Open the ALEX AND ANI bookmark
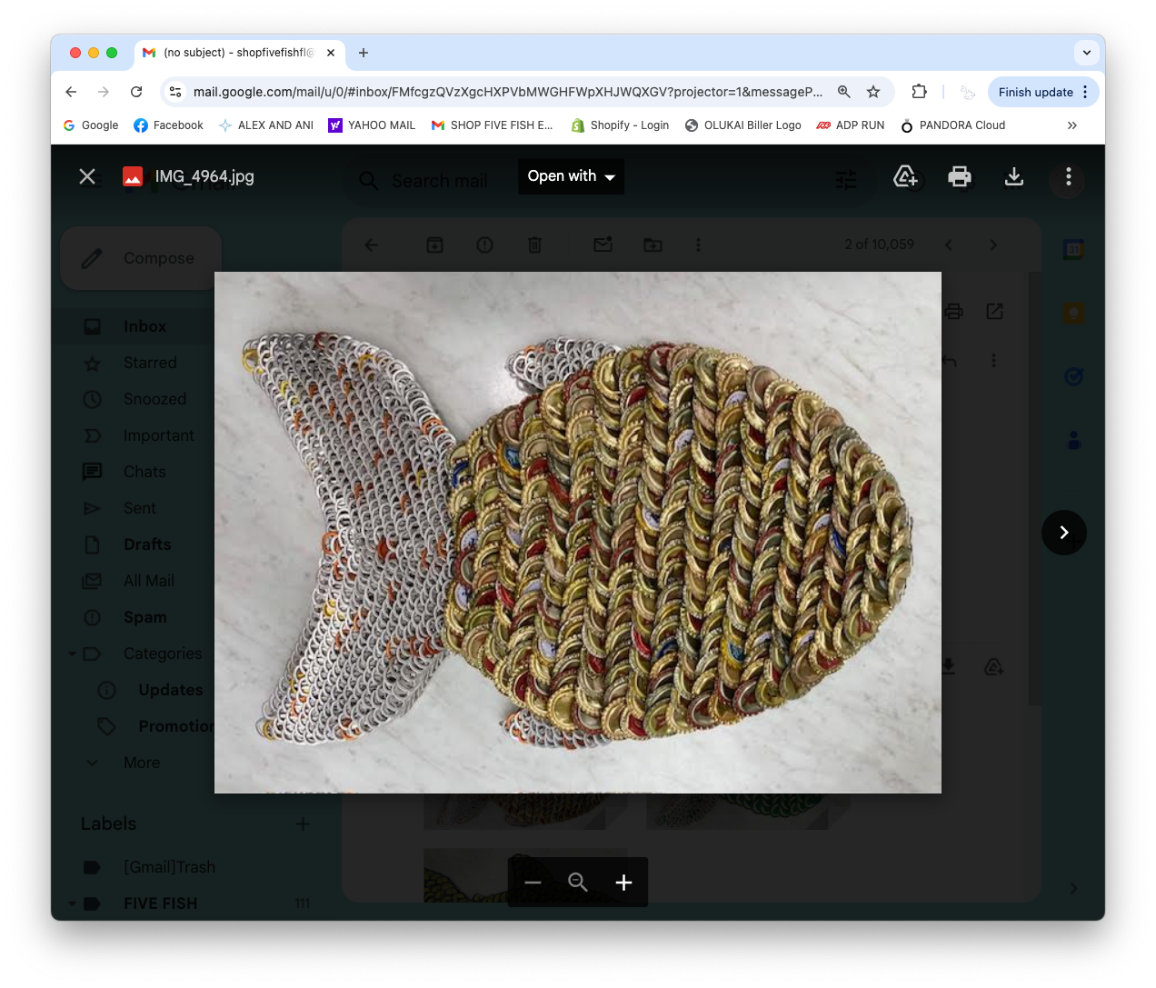1156x988 pixels. pos(266,125)
